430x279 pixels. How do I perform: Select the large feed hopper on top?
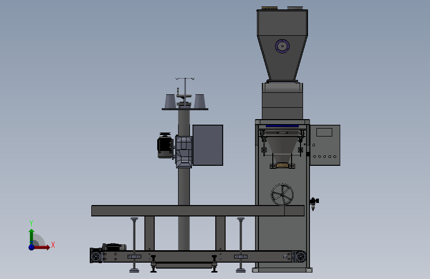pos(282,45)
